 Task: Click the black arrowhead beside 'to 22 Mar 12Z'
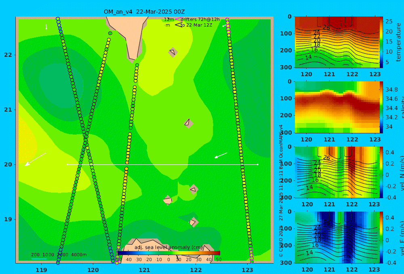coord(178,25)
